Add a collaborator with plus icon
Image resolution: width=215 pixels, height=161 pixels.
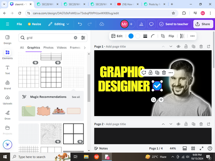(131, 24)
